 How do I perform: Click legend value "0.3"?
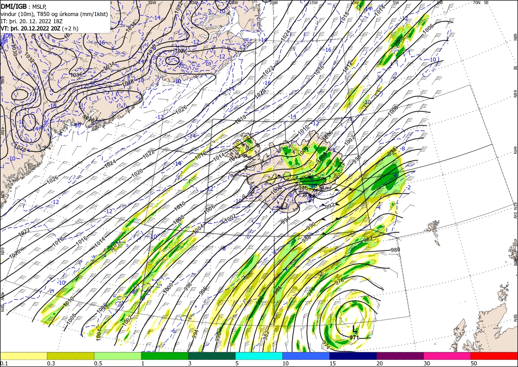point(51,363)
